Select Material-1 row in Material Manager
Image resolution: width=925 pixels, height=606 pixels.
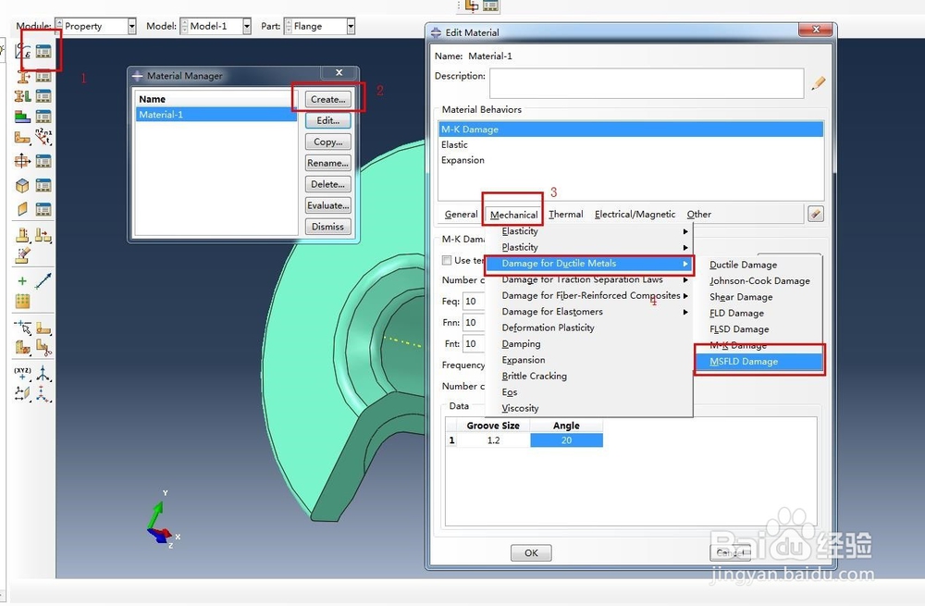tap(216, 115)
